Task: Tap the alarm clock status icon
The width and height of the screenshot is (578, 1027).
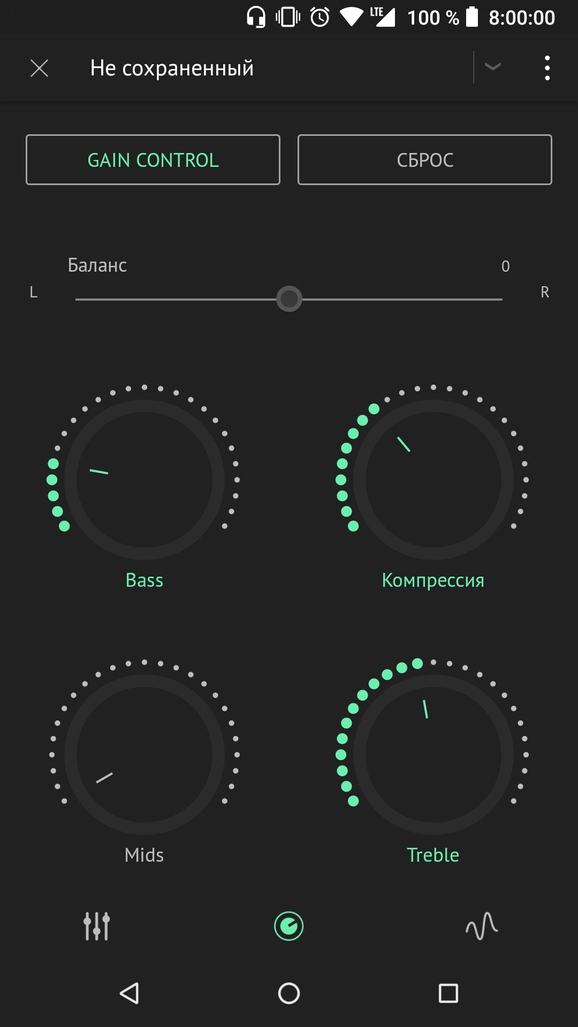Action: (x=320, y=17)
